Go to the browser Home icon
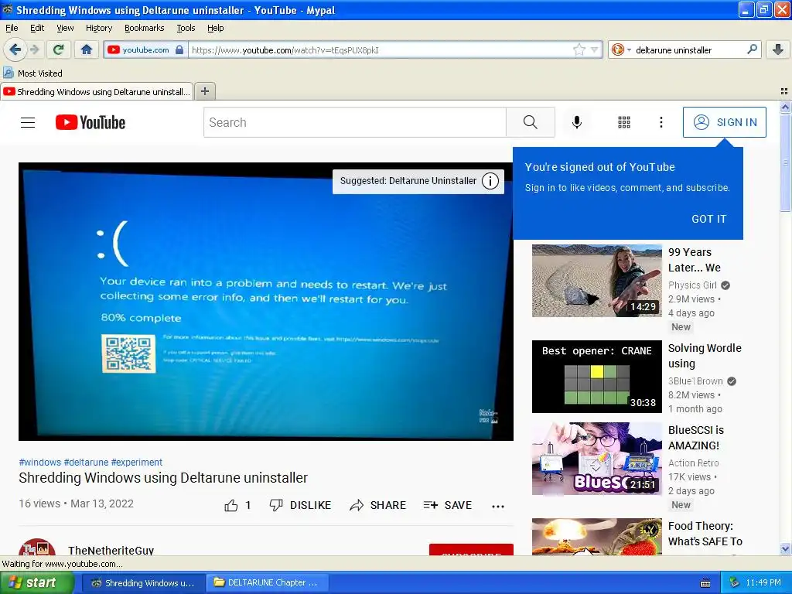This screenshot has height=594, width=792. point(87,49)
